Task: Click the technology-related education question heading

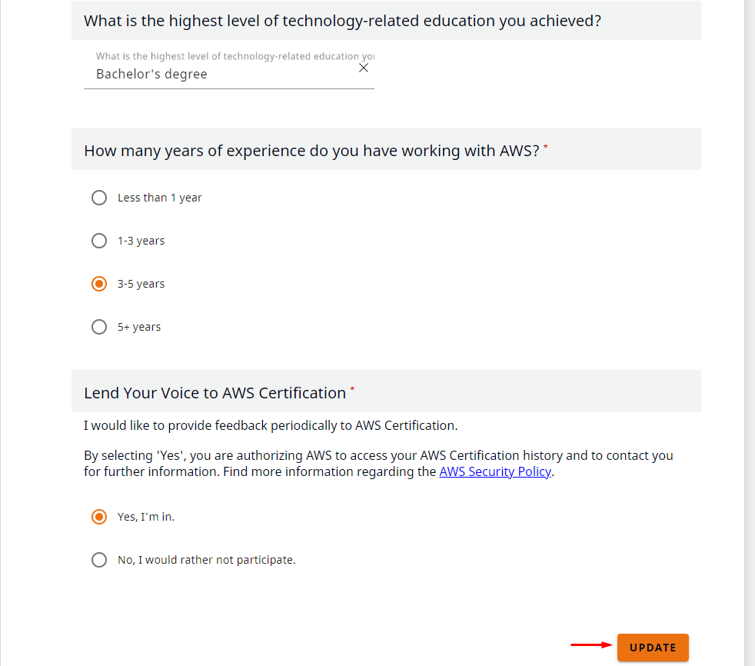Action: 342,21
